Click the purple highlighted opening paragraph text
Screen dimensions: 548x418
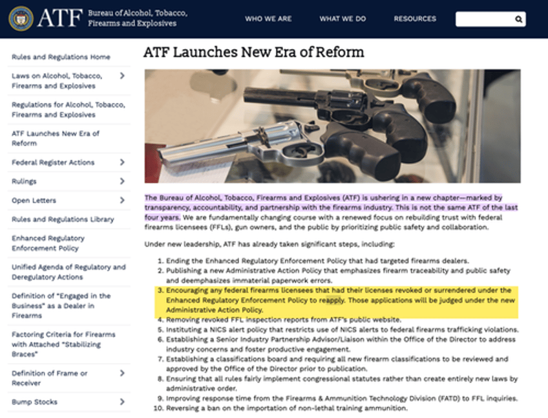(x=331, y=207)
